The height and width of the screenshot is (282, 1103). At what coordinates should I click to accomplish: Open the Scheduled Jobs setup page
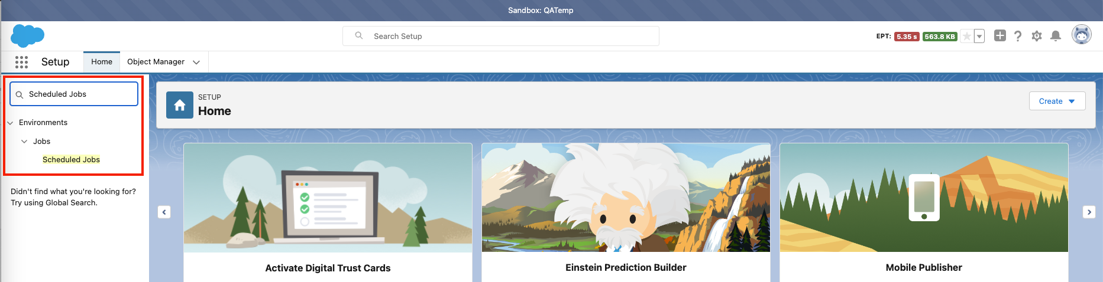click(71, 160)
